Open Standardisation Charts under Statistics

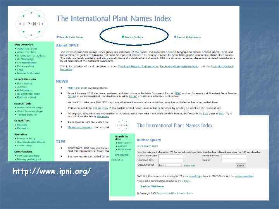31,142
